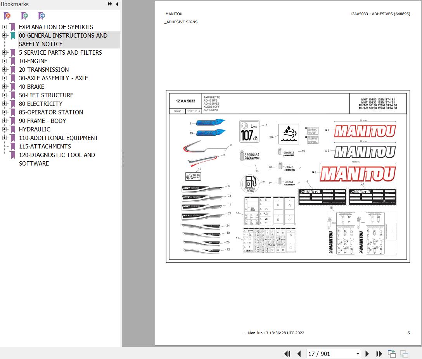Viewport: 422px width, 359px height.
Task: Click the MANITOU data plate item 22
Action: 372,197
